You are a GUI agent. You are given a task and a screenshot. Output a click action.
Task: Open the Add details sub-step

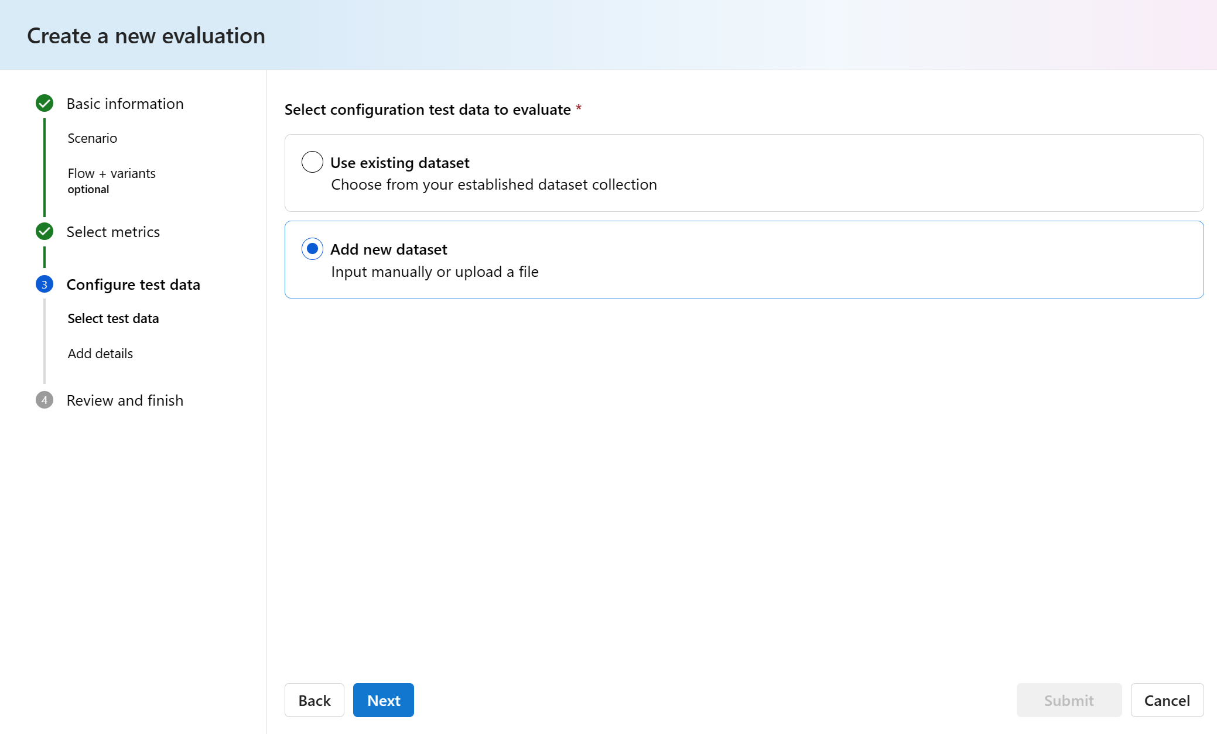[100, 354]
